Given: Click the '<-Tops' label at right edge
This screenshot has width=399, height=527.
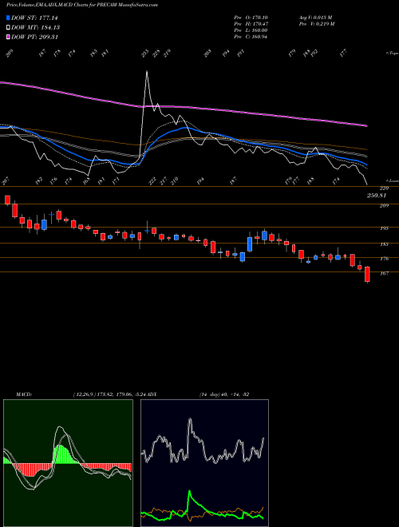Looking at the screenshot, I should coord(392,53).
